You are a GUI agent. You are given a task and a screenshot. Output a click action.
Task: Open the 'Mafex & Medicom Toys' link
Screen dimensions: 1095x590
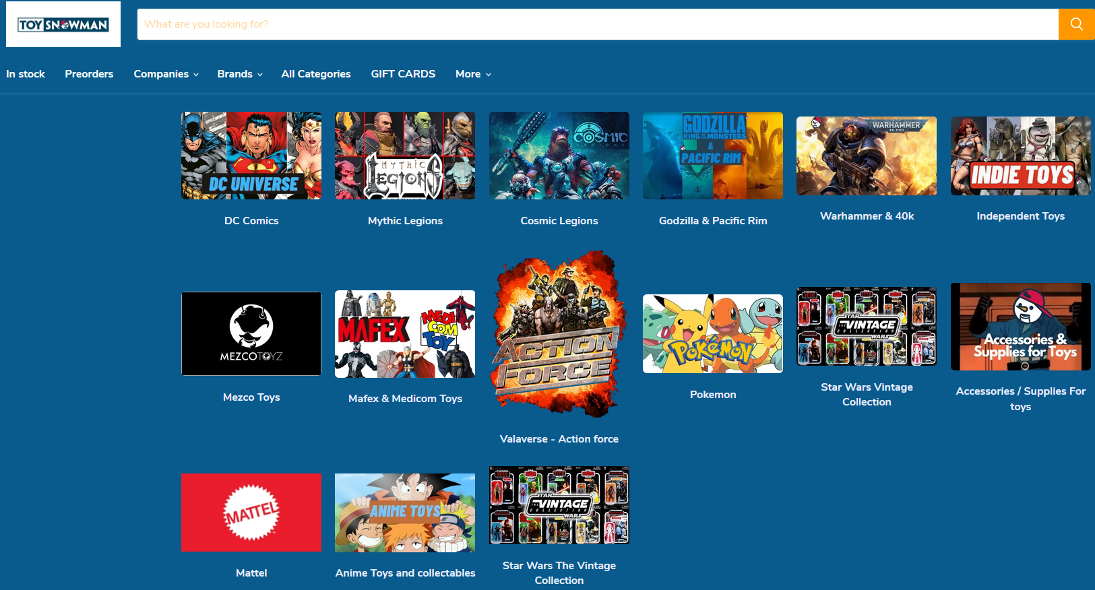click(x=405, y=399)
